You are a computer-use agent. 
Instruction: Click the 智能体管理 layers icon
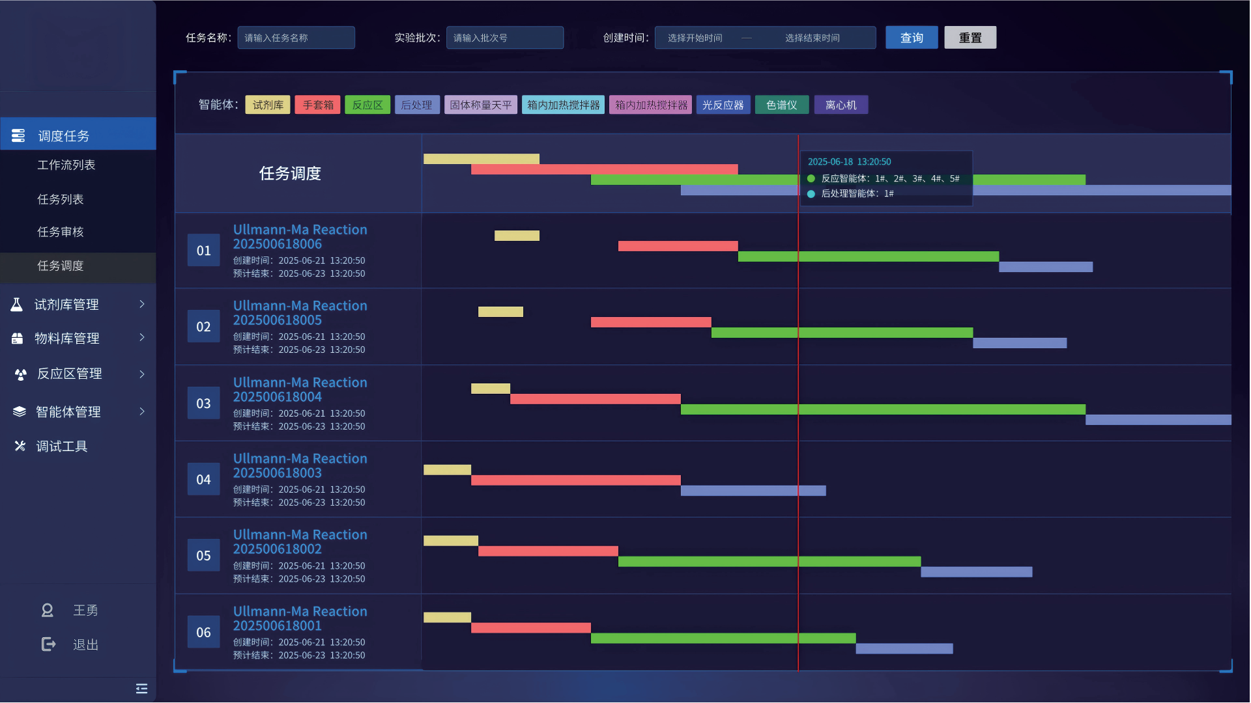(x=20, y=411)
